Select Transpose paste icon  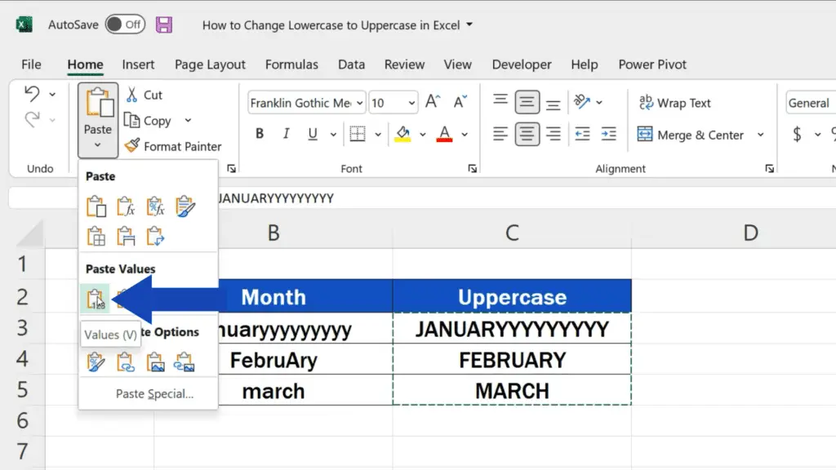pos(156,236)
